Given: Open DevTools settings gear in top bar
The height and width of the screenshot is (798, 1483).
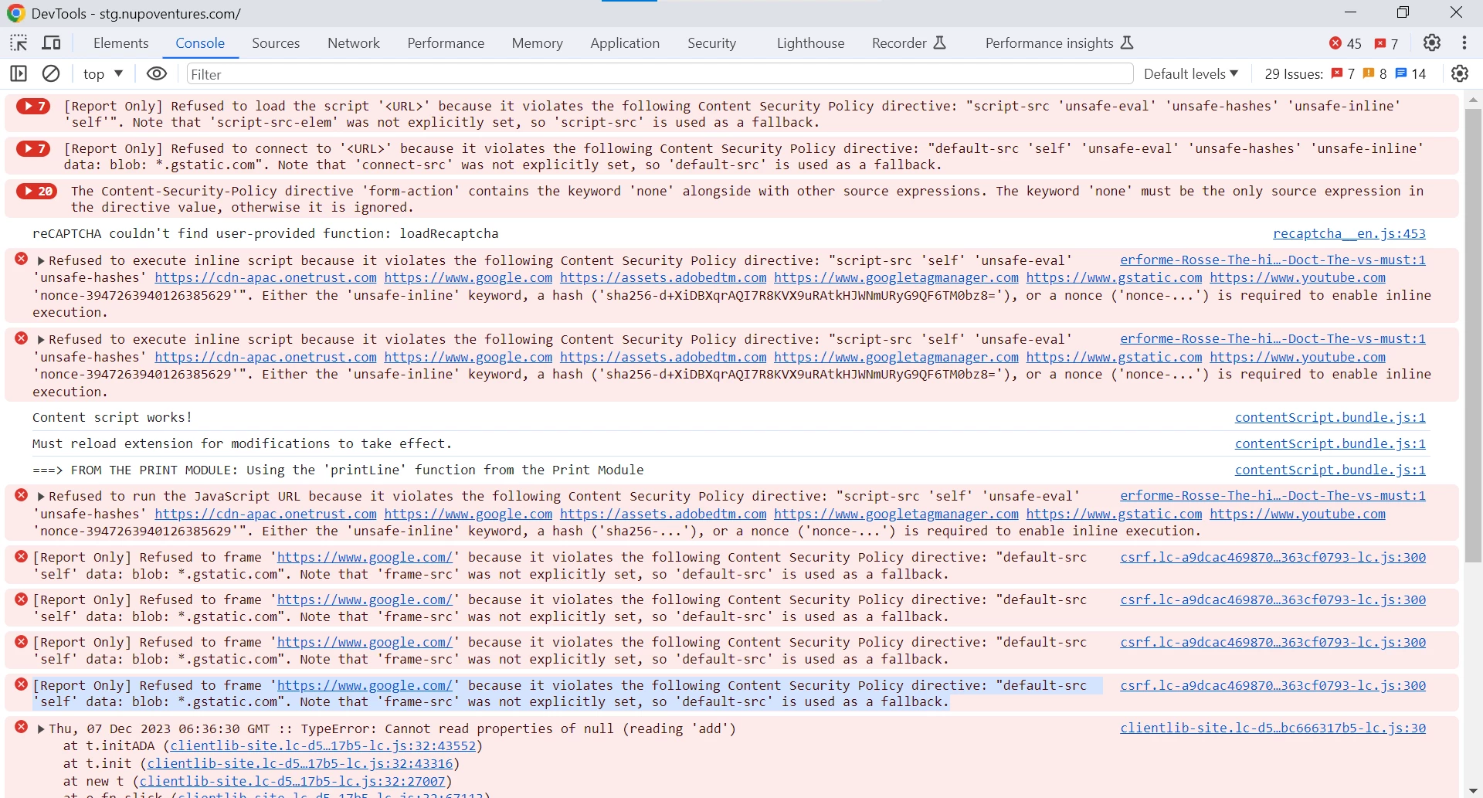Looking at the screenshot, I should (x=1432, y=43).
